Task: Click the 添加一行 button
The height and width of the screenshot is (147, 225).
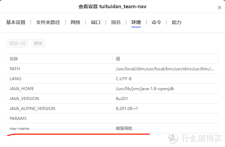Action: click(x=17, y=43)
